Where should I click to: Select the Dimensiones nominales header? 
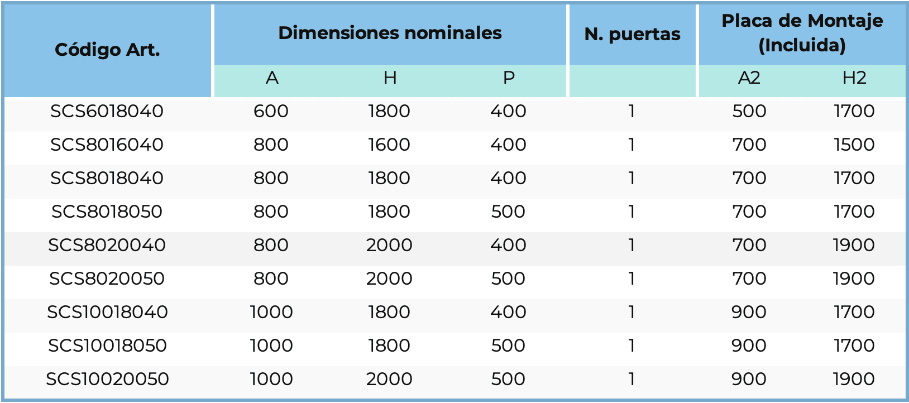pyautogui.click(x=390, y=33)
